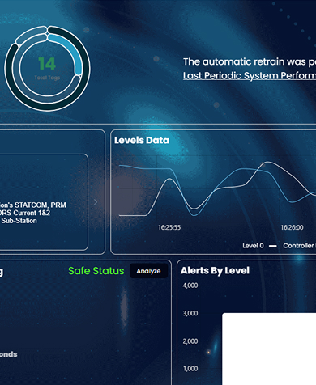Click the Analyze button

click(148, 271)
